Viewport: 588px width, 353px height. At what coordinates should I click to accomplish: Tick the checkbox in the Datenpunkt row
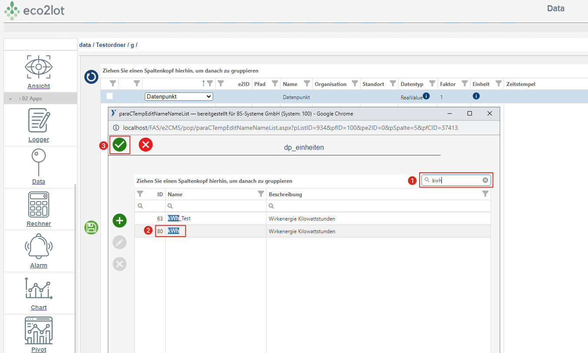(x=110, y=96)
